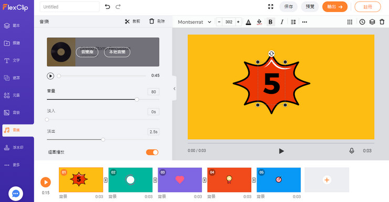Open the Overlay sidebar section
Screen dimensions: 389x202
12,78
